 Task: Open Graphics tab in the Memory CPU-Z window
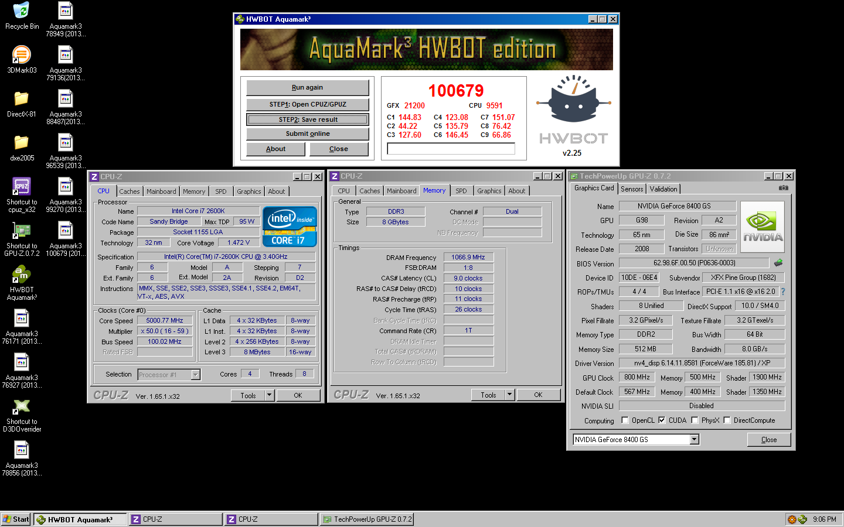coord(489,191)
